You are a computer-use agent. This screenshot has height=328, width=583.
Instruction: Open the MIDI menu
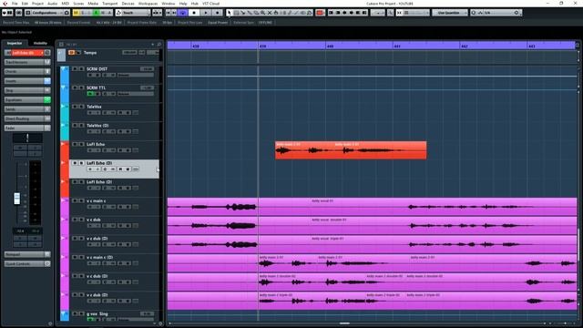click(x=65, y=4)
